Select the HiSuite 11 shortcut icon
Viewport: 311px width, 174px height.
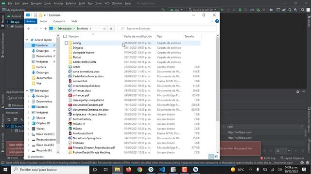point(70,124)
